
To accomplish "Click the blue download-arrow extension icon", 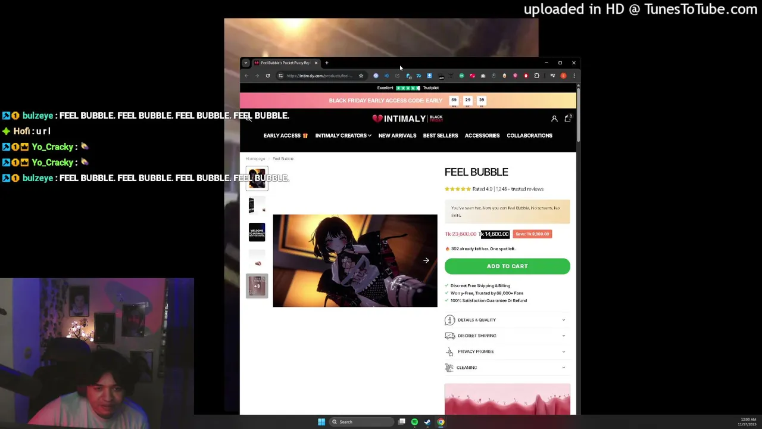I will click(429, 76).
